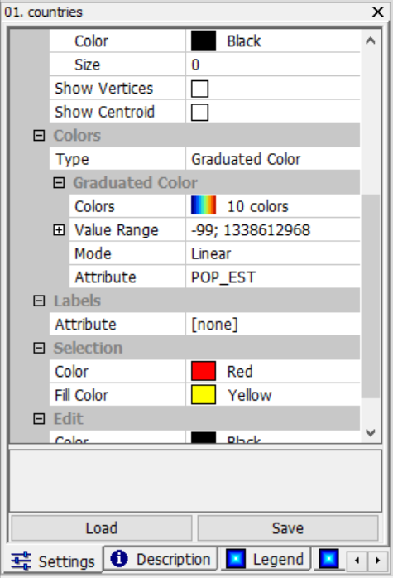Image resolution: width=393 pixels, height=578 pixels.
Task: Click the 10 colors gradient swatch
Action: [x=204, y=206]
